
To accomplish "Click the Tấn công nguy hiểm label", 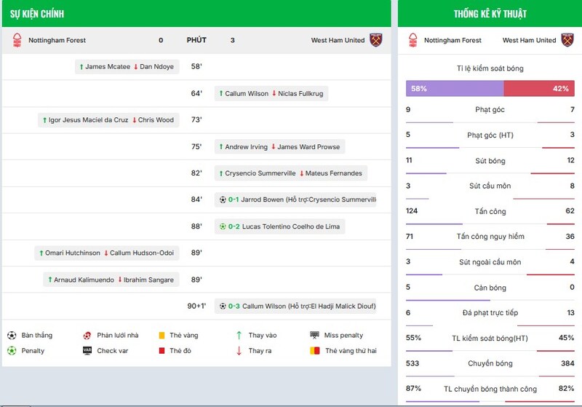I will pos(490,236).
